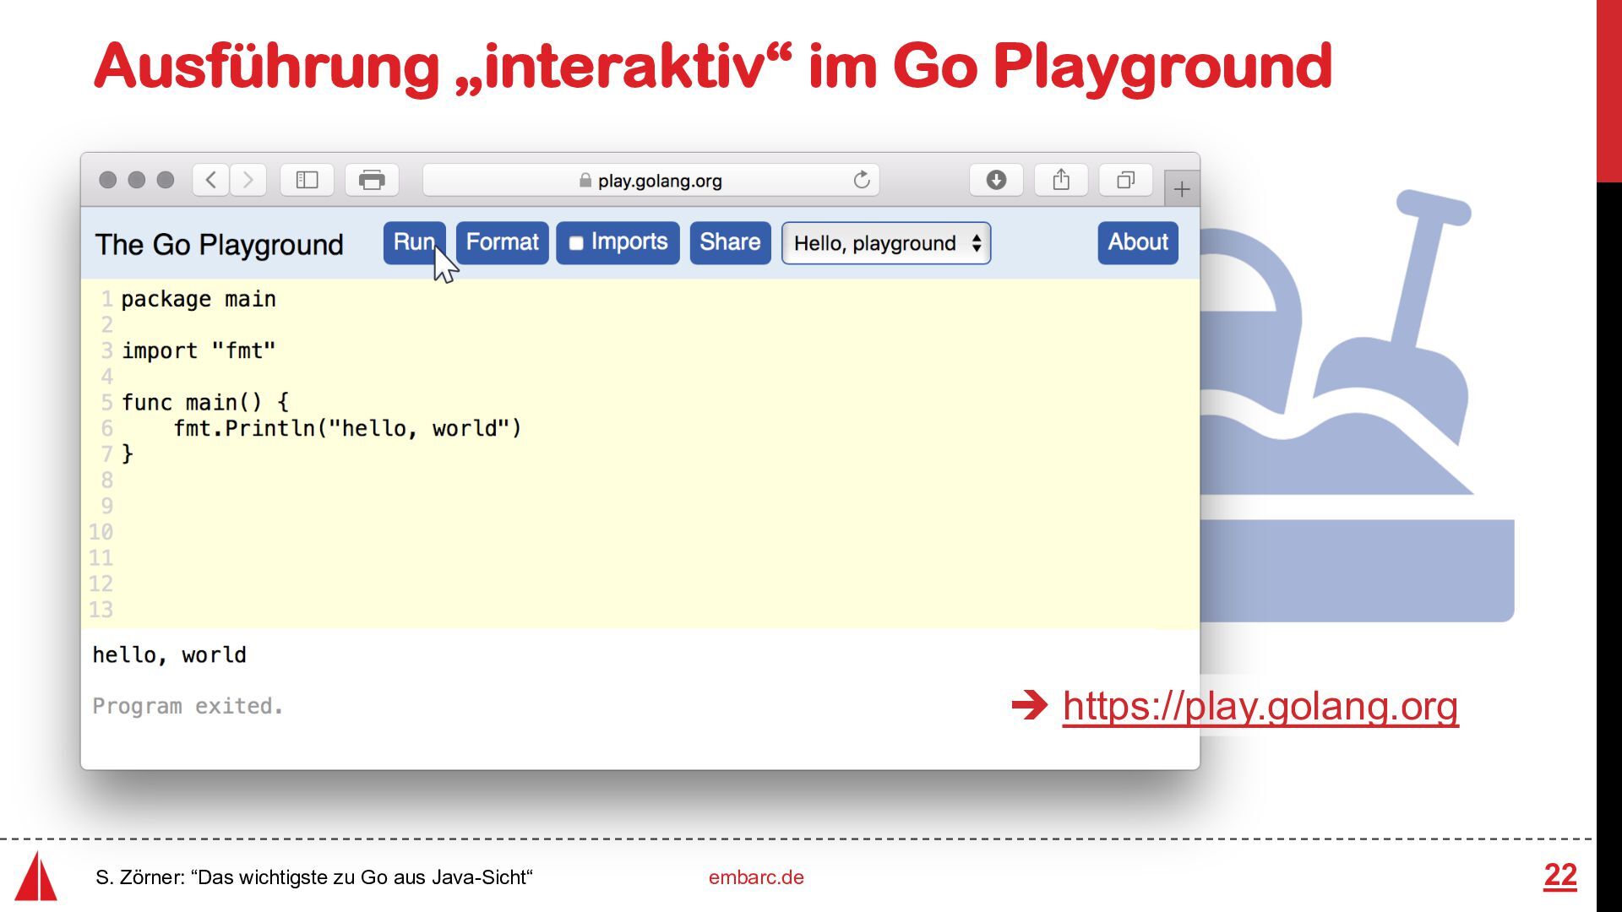Show all tabs overview icon
This screenshot has width=1622, height=912.
[x=1126, y=180]
